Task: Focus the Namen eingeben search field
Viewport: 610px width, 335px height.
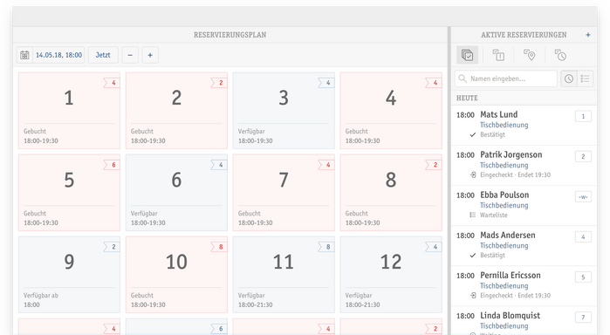Action: (x=506, y=79)
